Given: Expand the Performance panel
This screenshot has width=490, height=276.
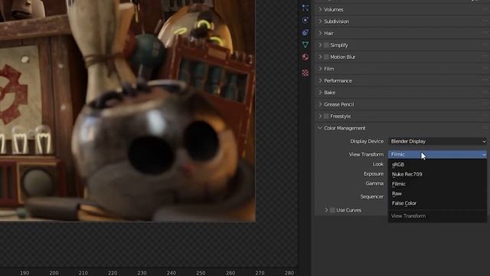Looking at the screenshot, I should point(320,80).
